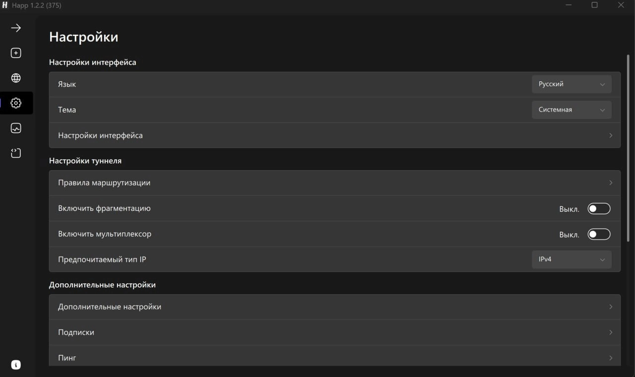
Task: Toggle the Включить фрагментацию switch
Action: point(599,209)
